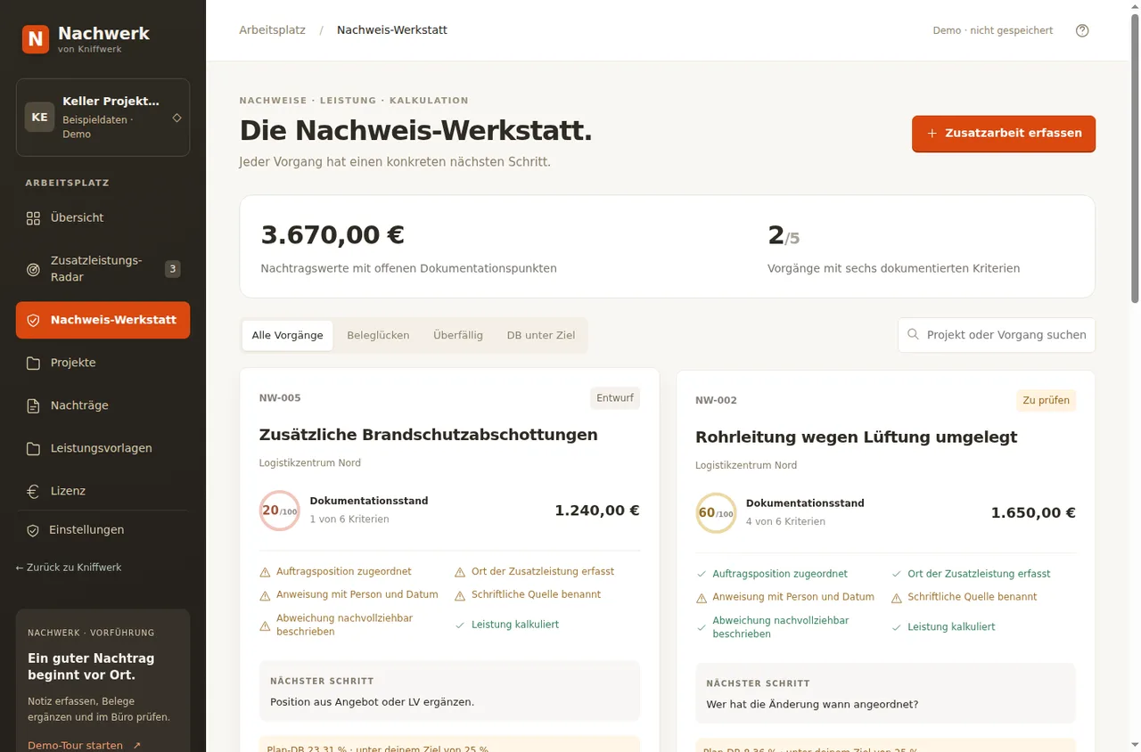
Task: Select the Überfällig filter tab
Action: coord(458,336)
